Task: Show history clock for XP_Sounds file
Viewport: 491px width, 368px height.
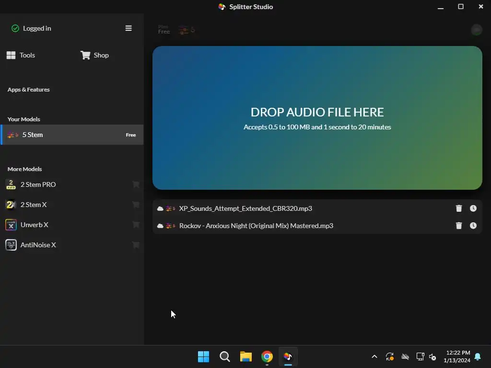Action: [x=473, y=208]
